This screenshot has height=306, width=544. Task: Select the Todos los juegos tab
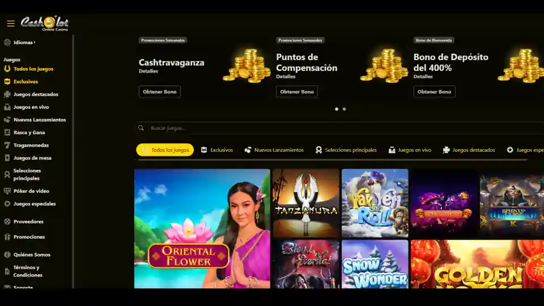click(165, 150)
